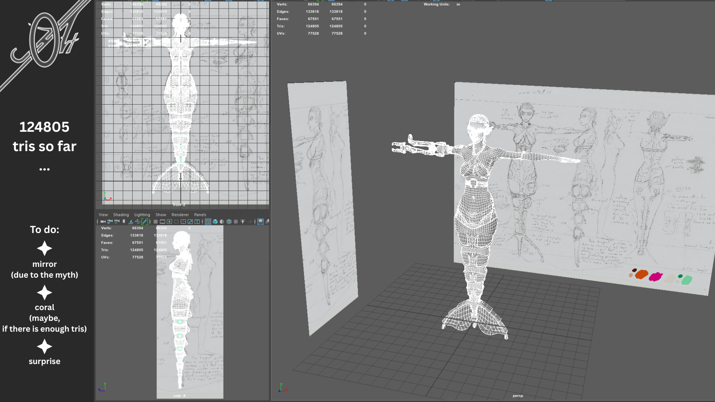Click the persp camera label

coord(518,396)
